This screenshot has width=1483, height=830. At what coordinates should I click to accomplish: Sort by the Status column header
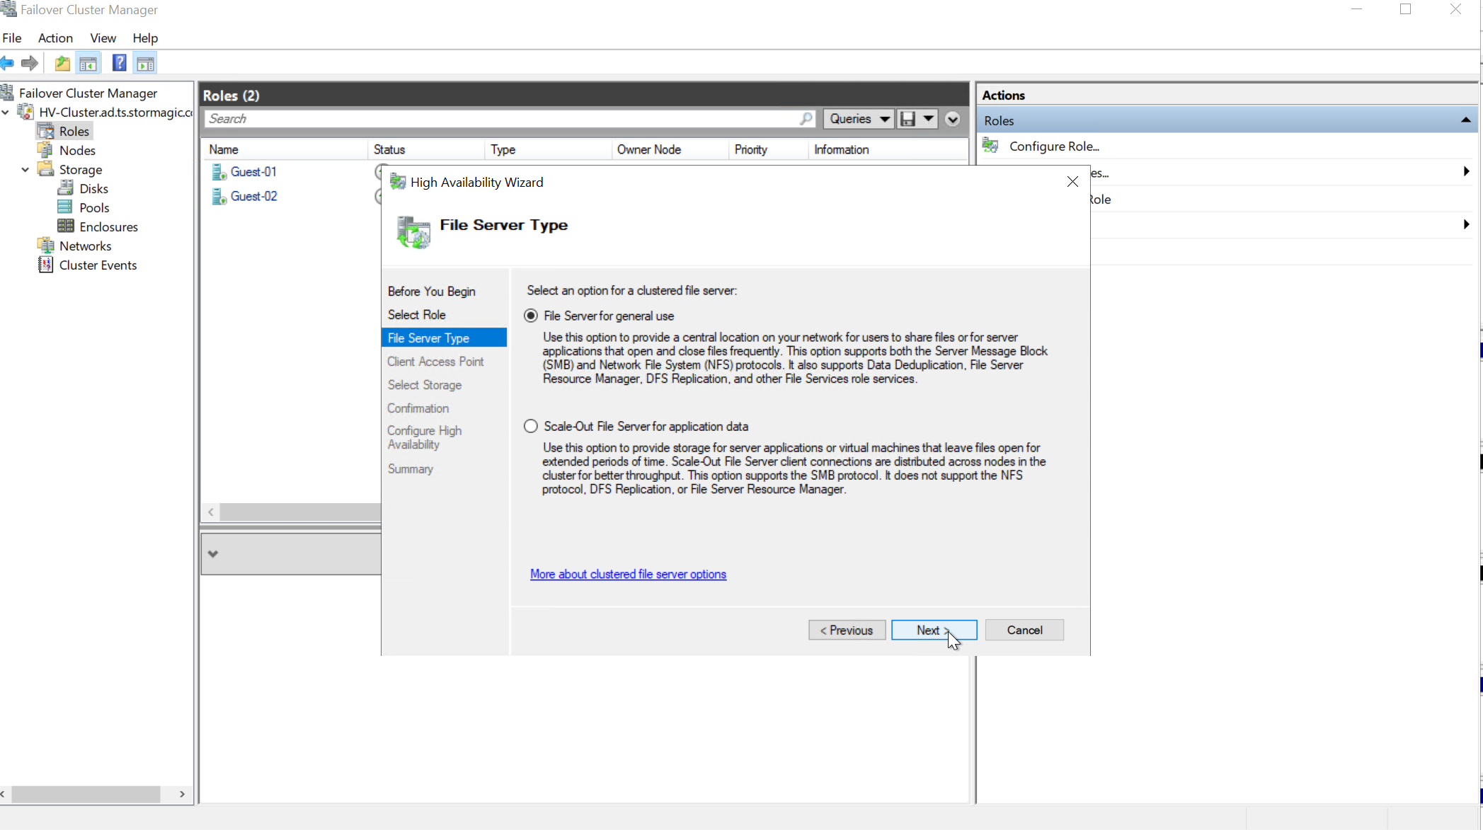(x=426, y=149)
